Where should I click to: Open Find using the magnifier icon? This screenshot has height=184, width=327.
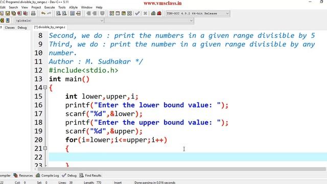click(x=58, y=13)
